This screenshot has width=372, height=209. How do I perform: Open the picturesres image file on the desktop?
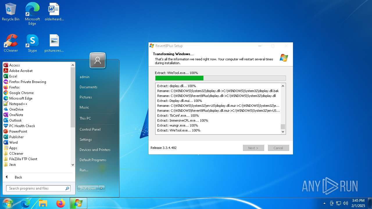(54, 43)
